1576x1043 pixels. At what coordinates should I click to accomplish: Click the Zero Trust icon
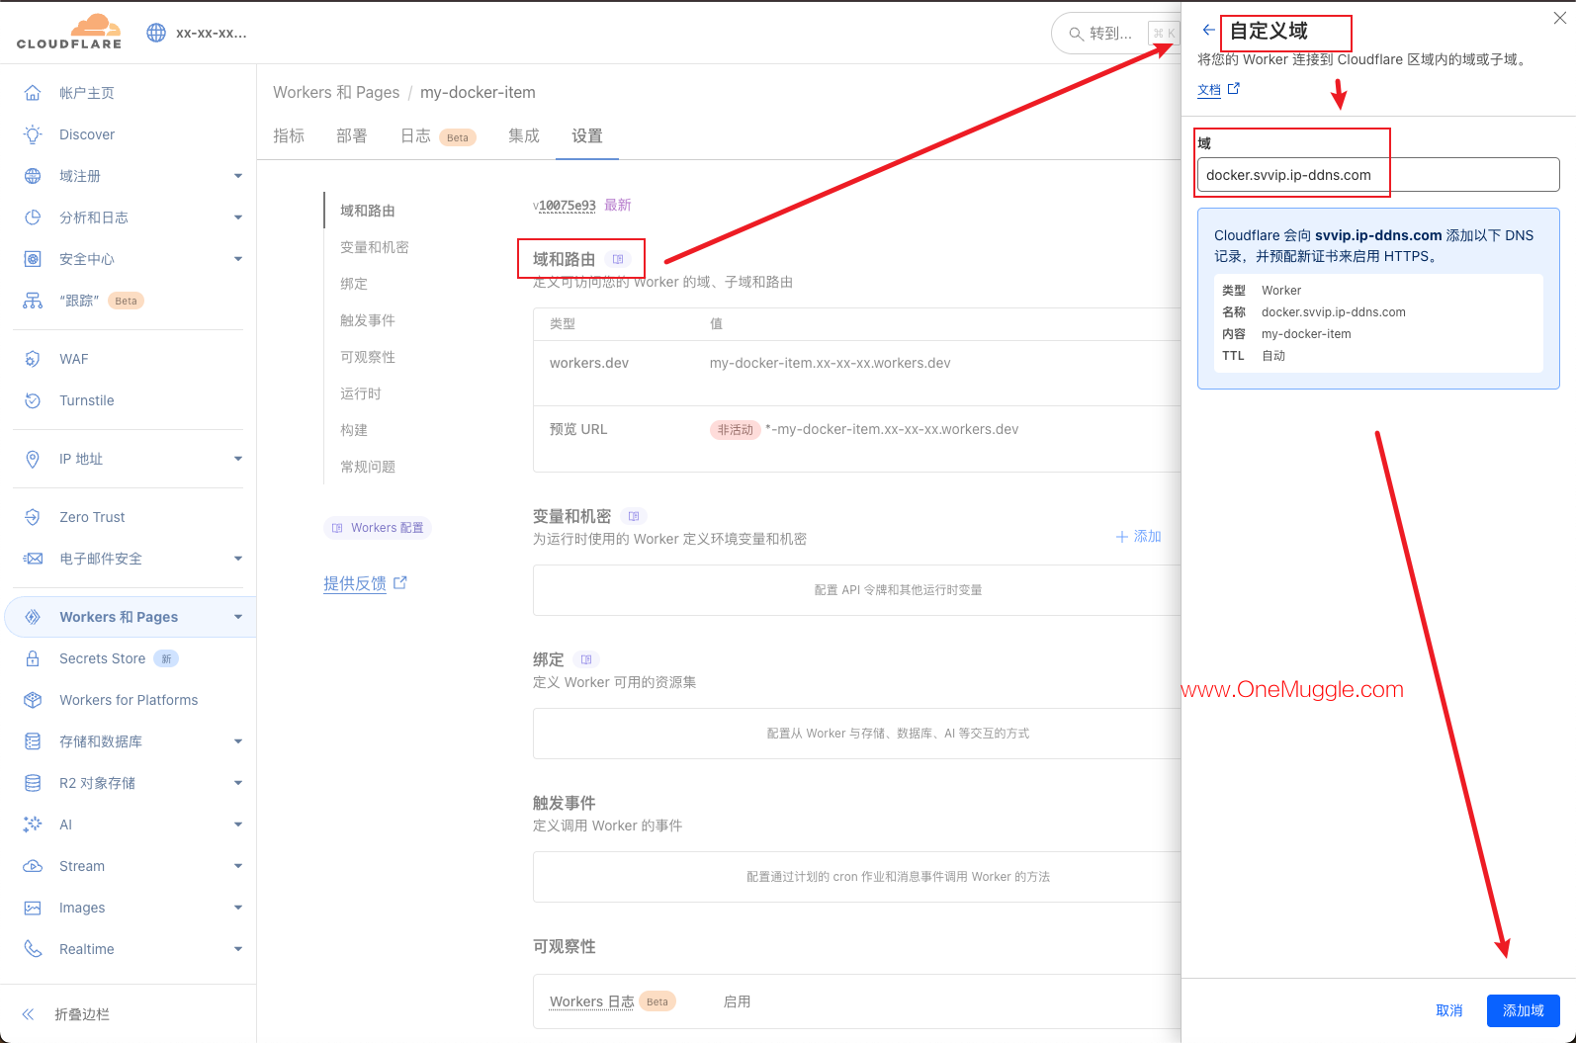pos(33,517)
